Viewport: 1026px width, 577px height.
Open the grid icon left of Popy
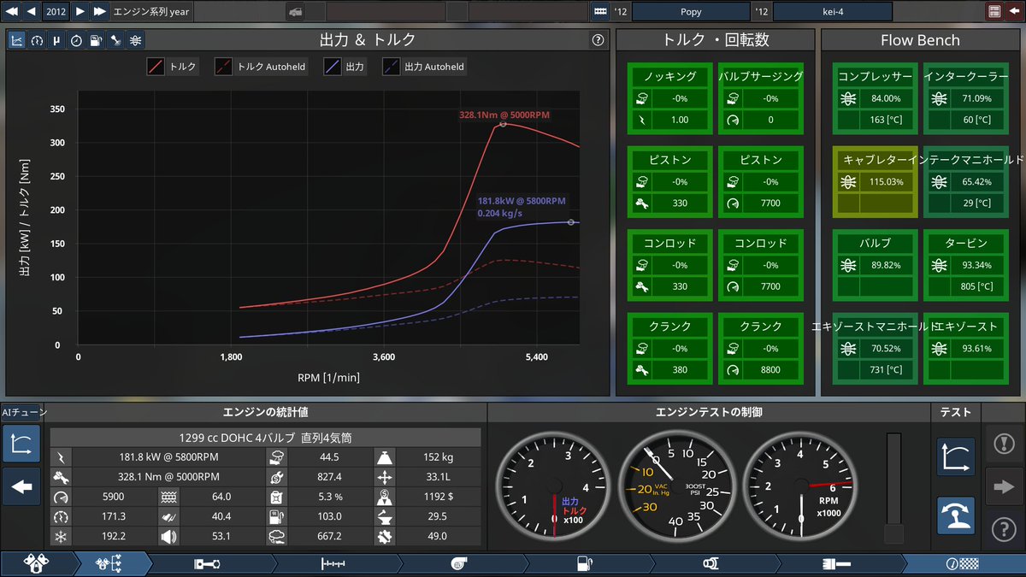pyautogui.click(x=599, y=11)
